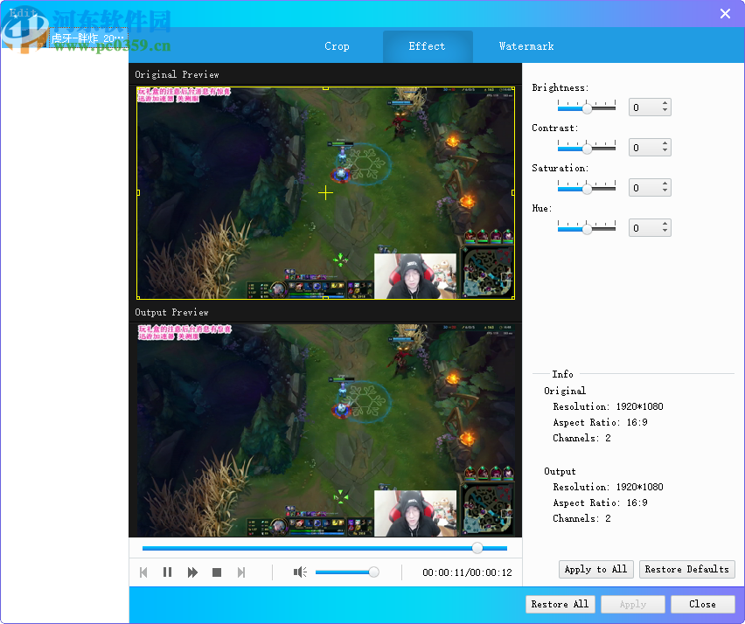Click the previous frame skip icon
The width and height of the screenshot is (745, 624).
click(x=143, y=572)
